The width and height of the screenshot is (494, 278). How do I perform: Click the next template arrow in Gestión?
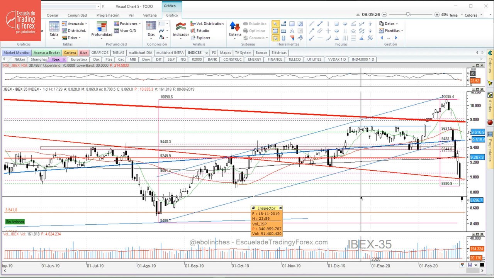396,38
